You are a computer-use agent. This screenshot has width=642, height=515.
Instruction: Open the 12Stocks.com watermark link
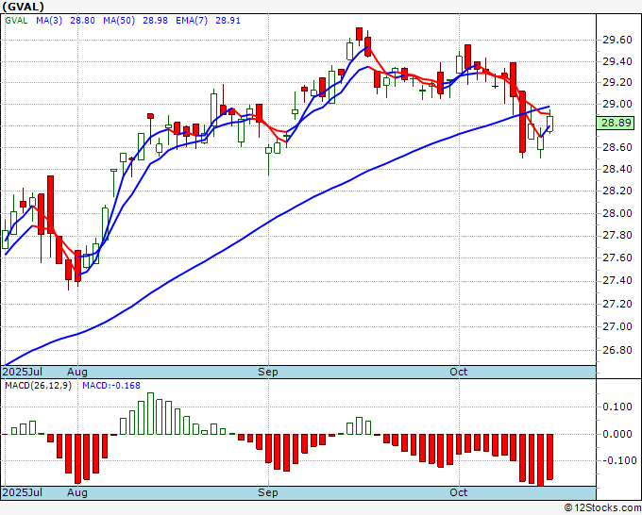(x=602, y=508)
